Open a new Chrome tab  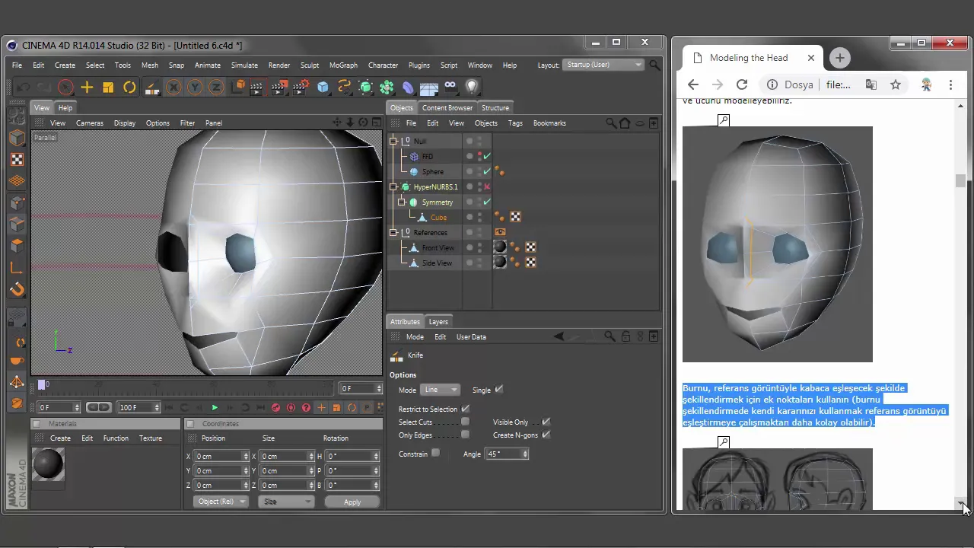[x=839, y=58]
